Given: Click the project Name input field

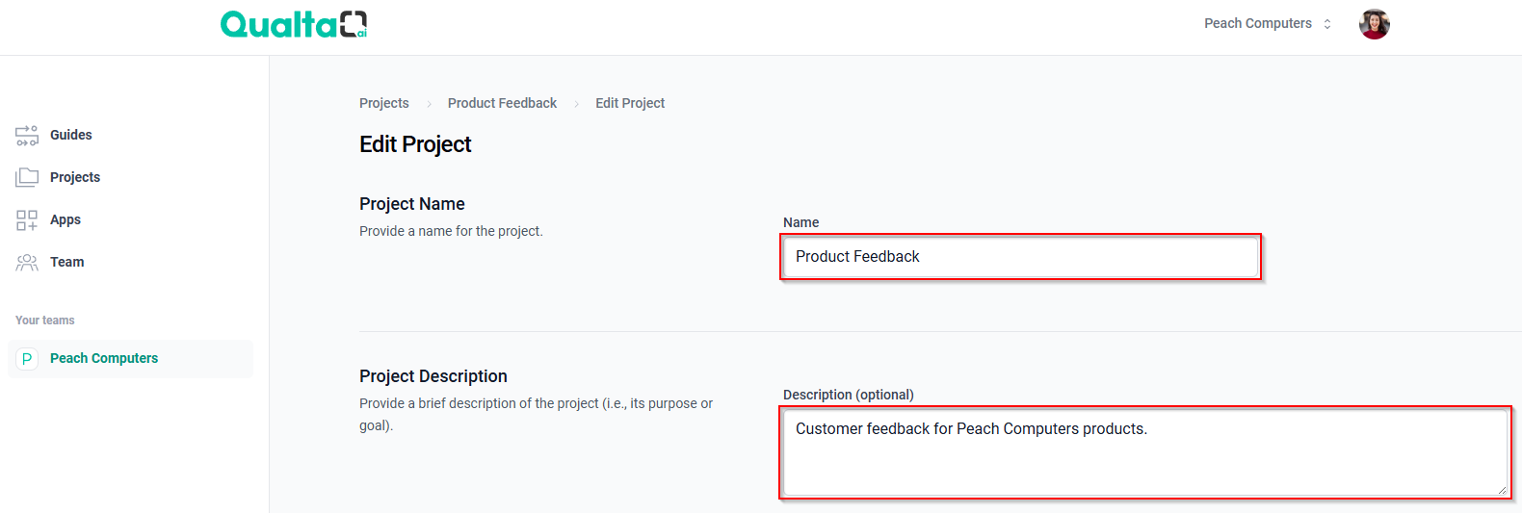Looking at the screenshot, I should pos(1021,257).
